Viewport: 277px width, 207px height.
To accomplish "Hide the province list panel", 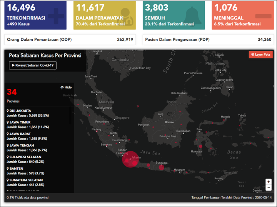I will pos(66,87).
